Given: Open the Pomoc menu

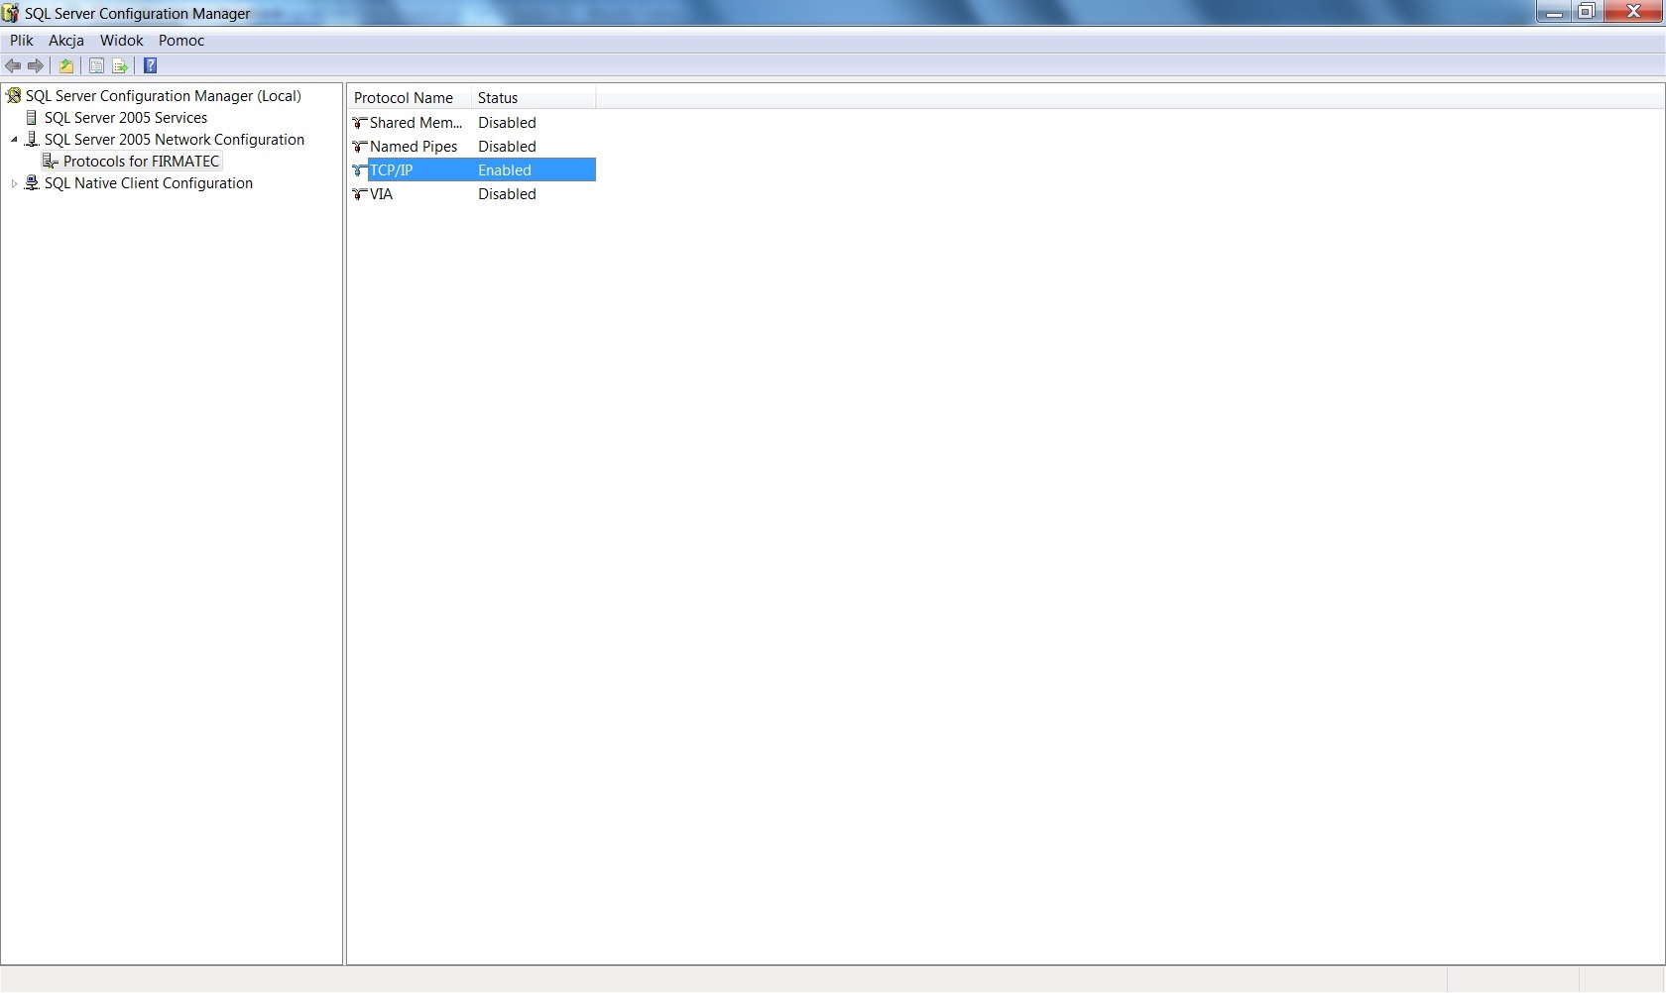Looking at the screenshot, I should coord(181,41).
